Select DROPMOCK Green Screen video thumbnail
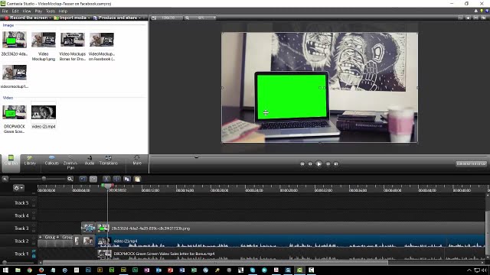Viewport: 490px width, 275px height. pos(15,112)
